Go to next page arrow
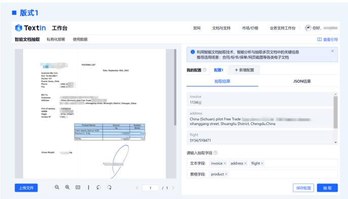The image size is (348, 199). tap(173, 188)
